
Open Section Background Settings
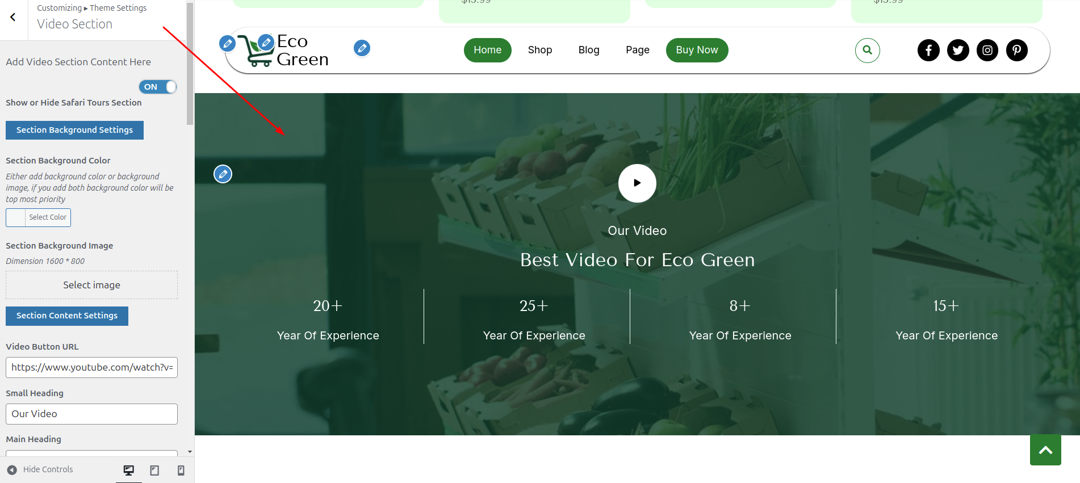74,130
